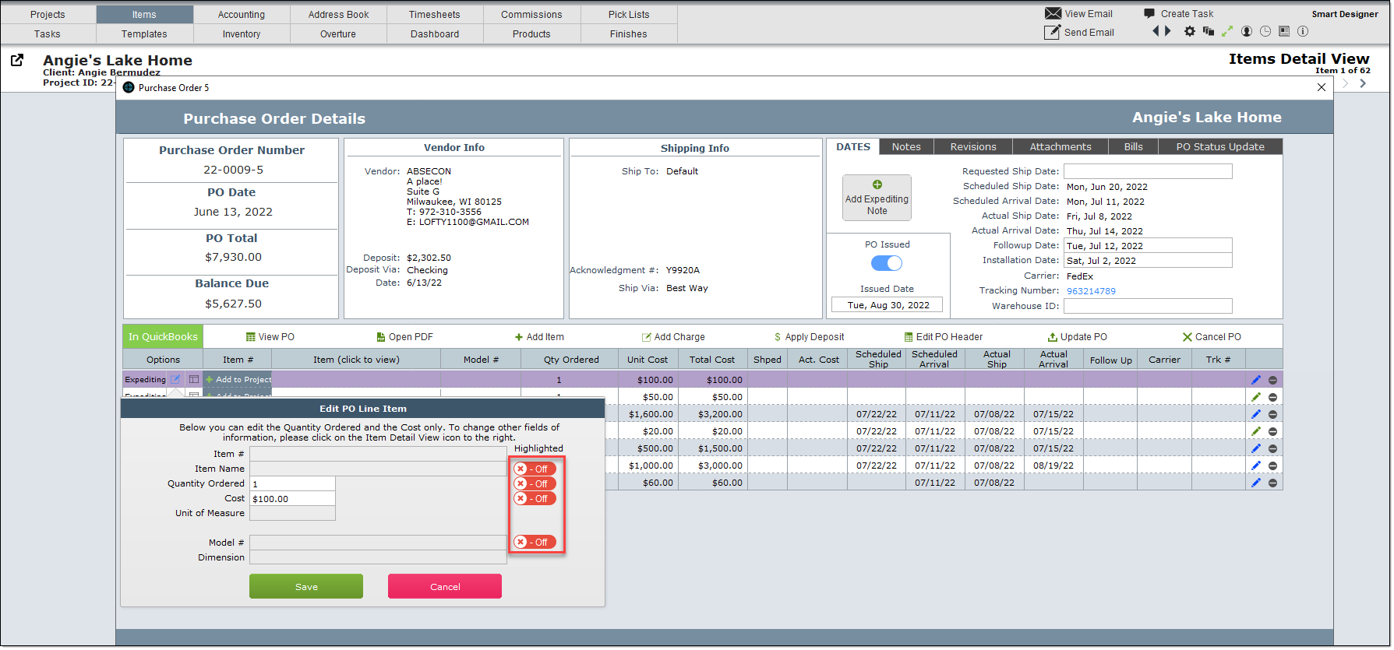Click the green pencil icon on the $50.00 row
The width and height of the screenshot is (1394, 650).
pos(1256,397)
